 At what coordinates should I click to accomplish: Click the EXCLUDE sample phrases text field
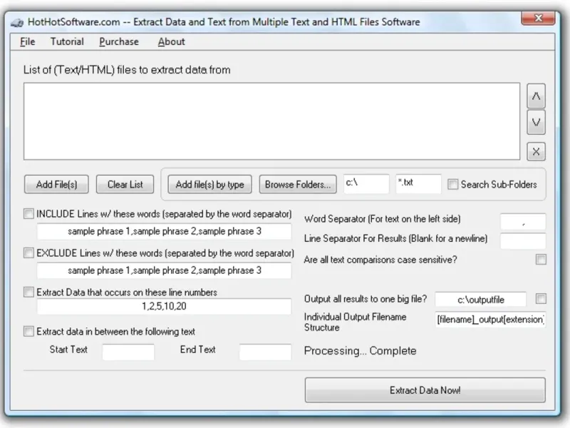tap(165, 271)
